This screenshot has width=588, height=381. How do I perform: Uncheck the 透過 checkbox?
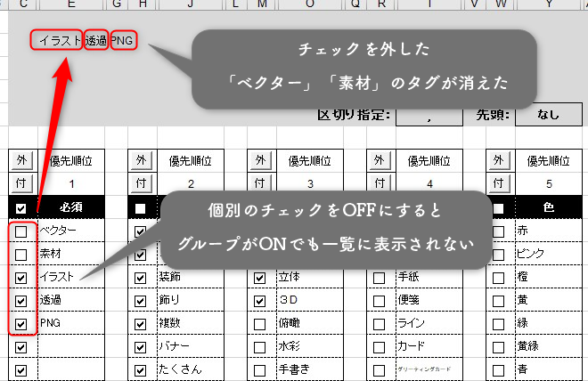[21, 301]
